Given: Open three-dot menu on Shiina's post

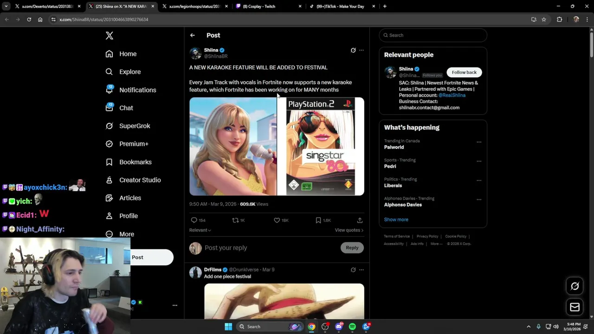Looking at the screenshot, I should tap(362, 50).
